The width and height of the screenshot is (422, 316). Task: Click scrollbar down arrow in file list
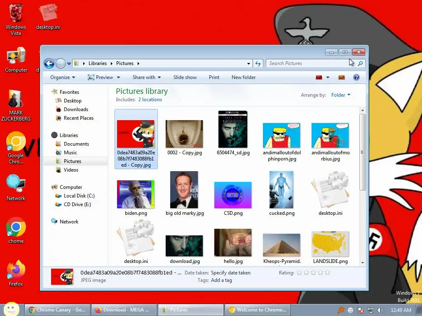[x=363, y=263]
